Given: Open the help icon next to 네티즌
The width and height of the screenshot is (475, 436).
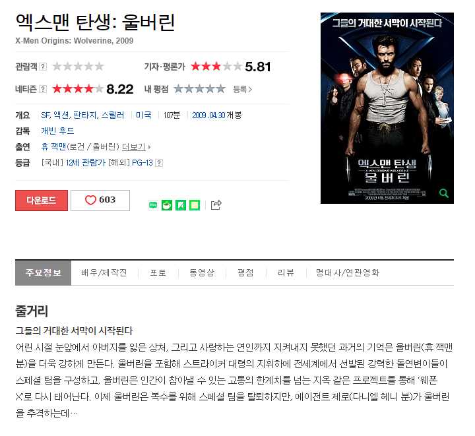Looking at the screenshot, I should pyautogui.click(x=44, y=89).
